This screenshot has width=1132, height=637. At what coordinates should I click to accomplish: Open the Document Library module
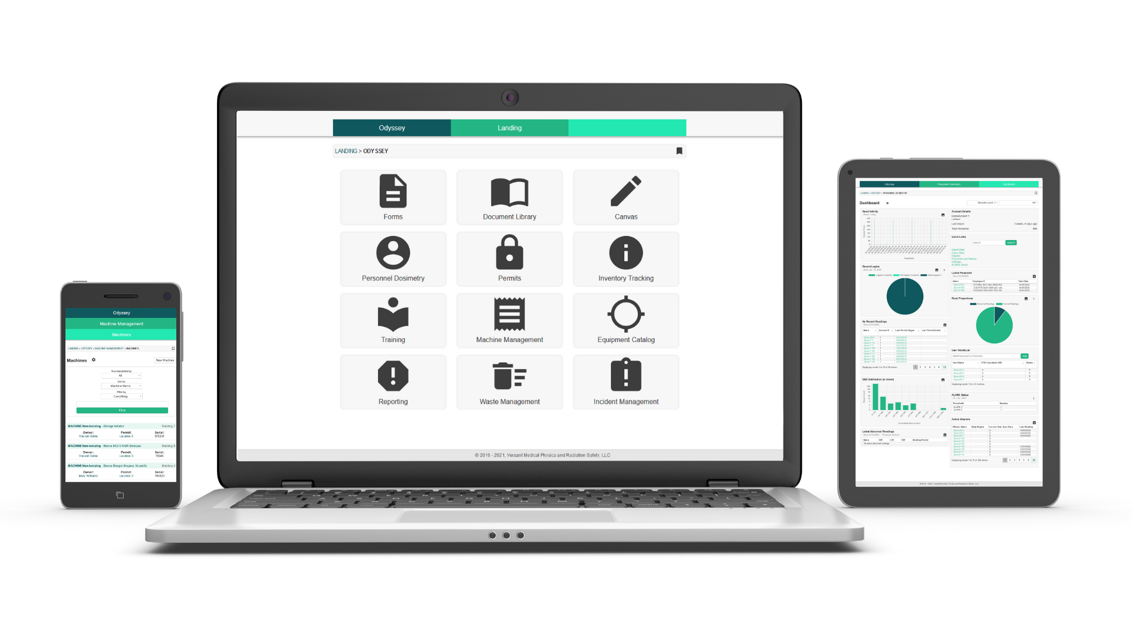coord(509,198)
